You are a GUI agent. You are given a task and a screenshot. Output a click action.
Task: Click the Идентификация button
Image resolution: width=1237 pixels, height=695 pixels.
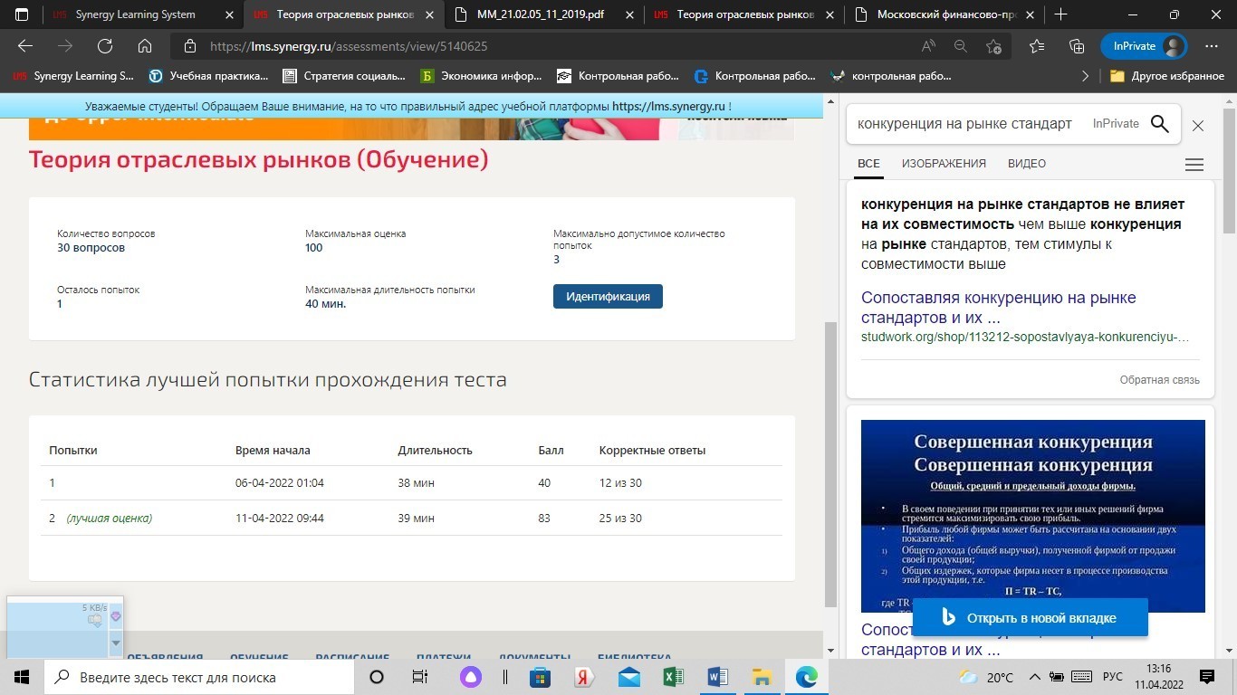[x=608, y=297]
